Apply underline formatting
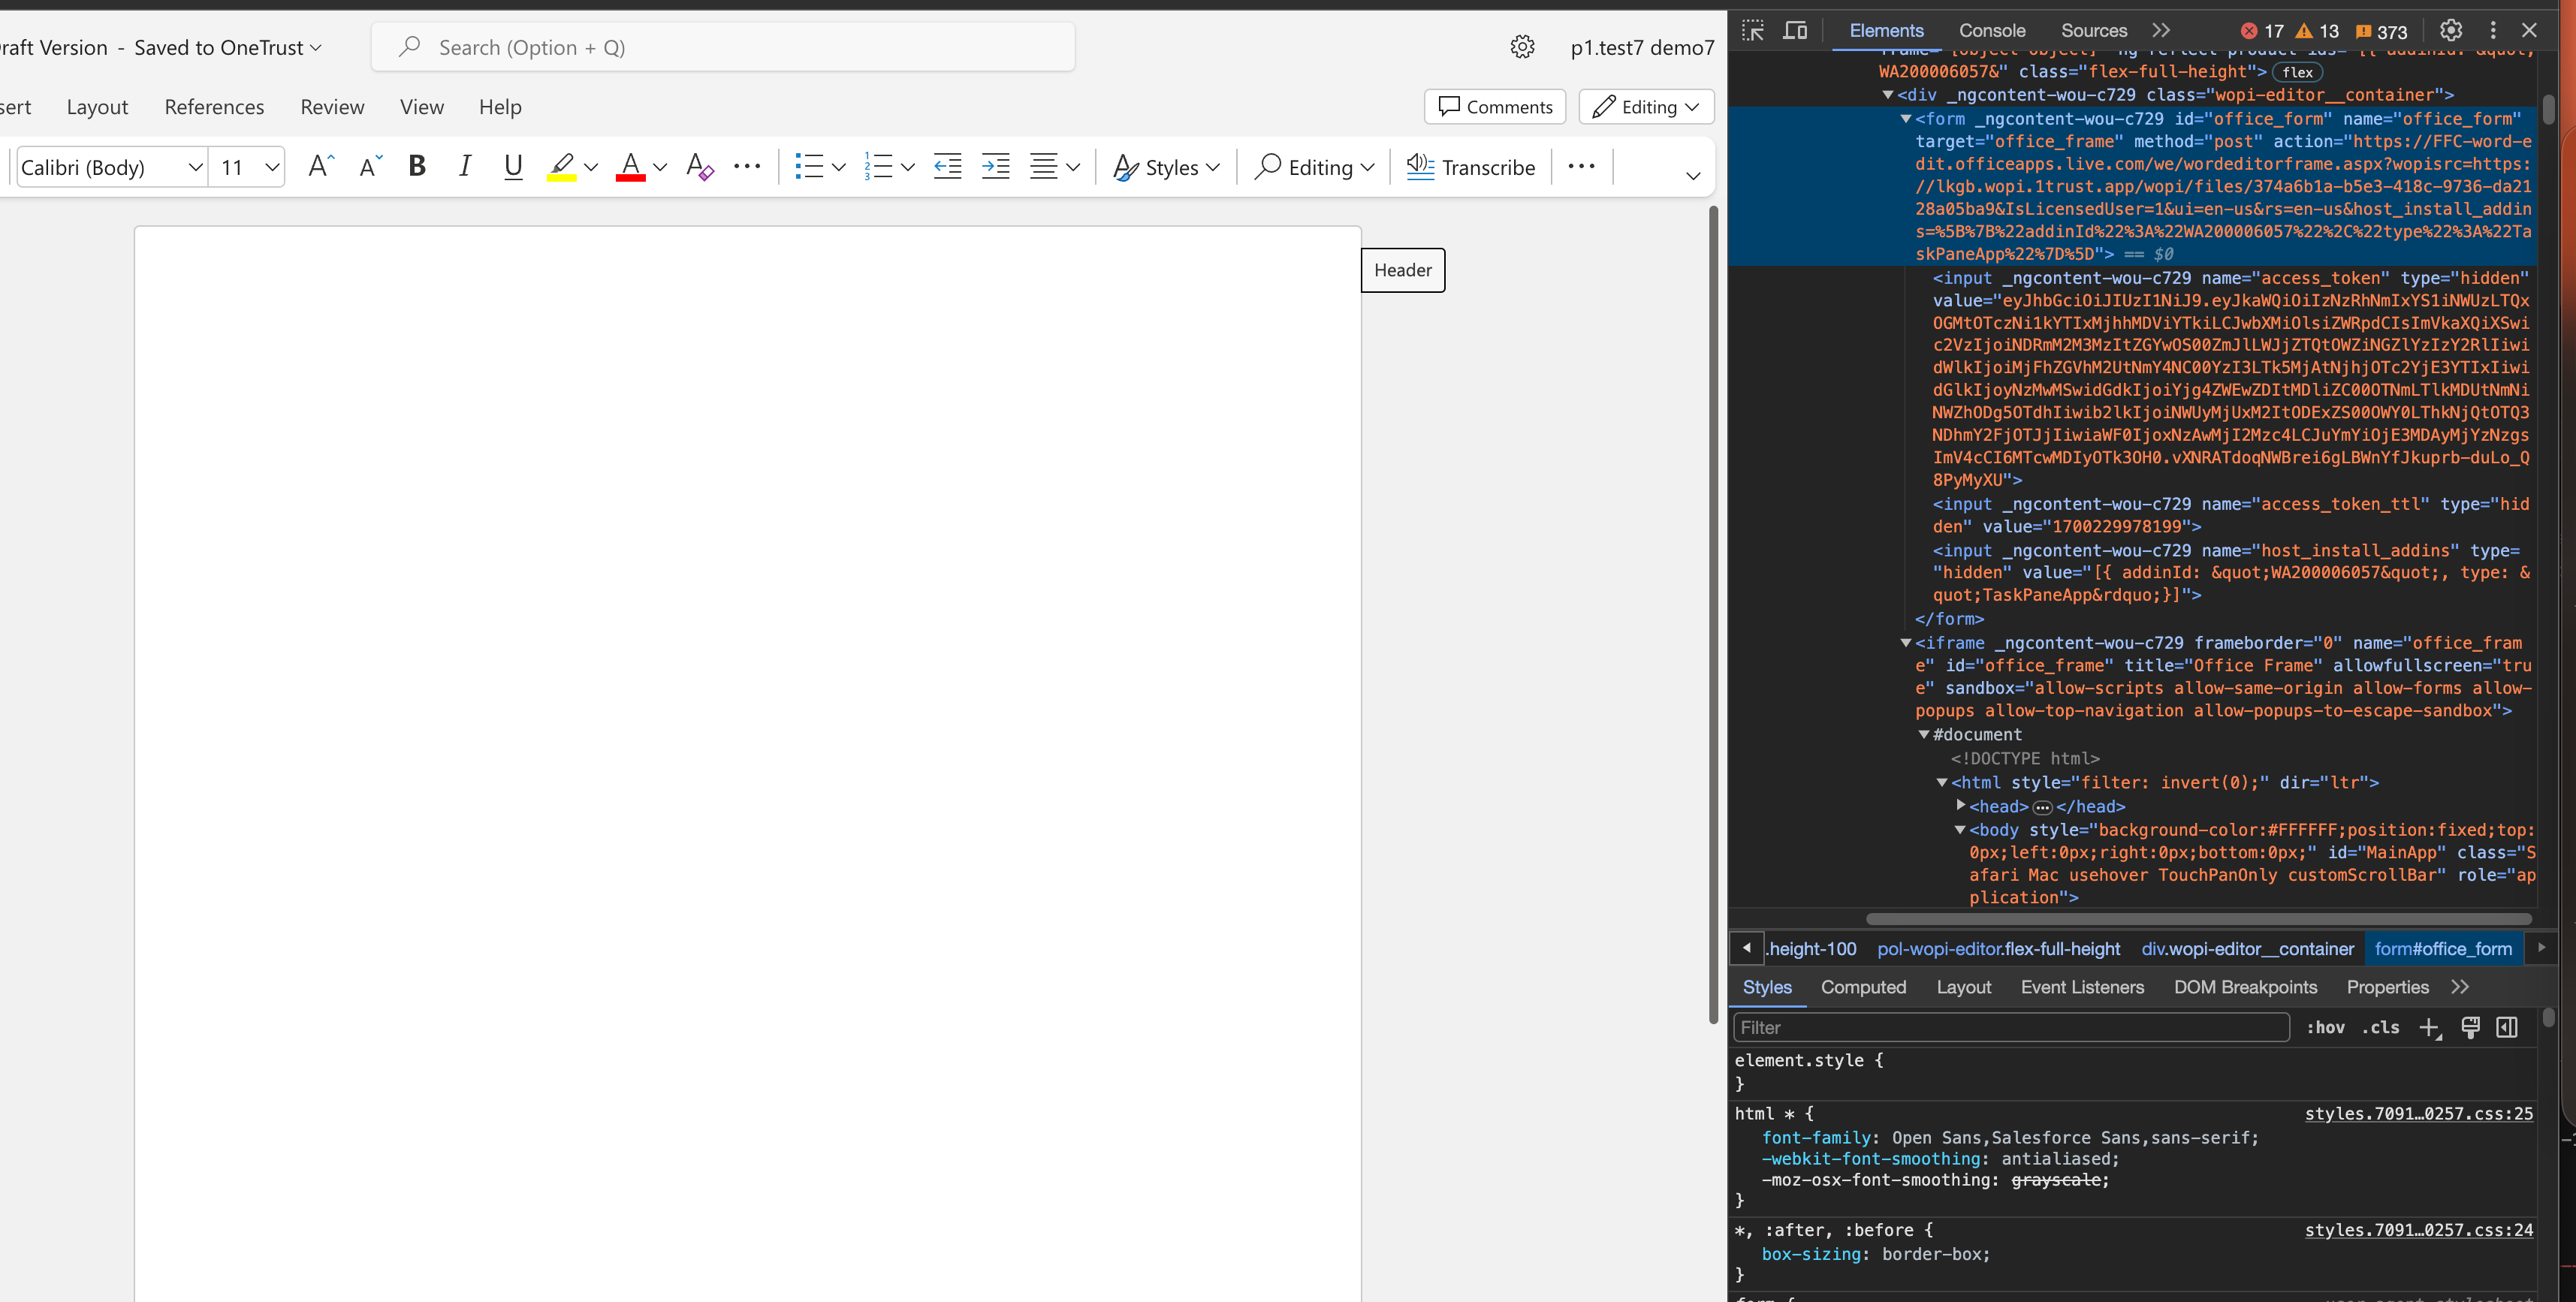The image size is (2576, 1302). point(513,166)
